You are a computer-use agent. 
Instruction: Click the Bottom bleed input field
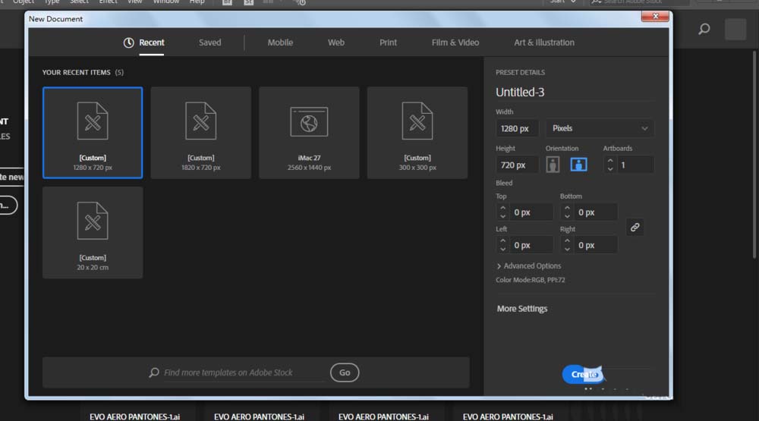point(595,212)
